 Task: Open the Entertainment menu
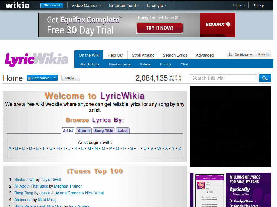(x=124, y=5)
